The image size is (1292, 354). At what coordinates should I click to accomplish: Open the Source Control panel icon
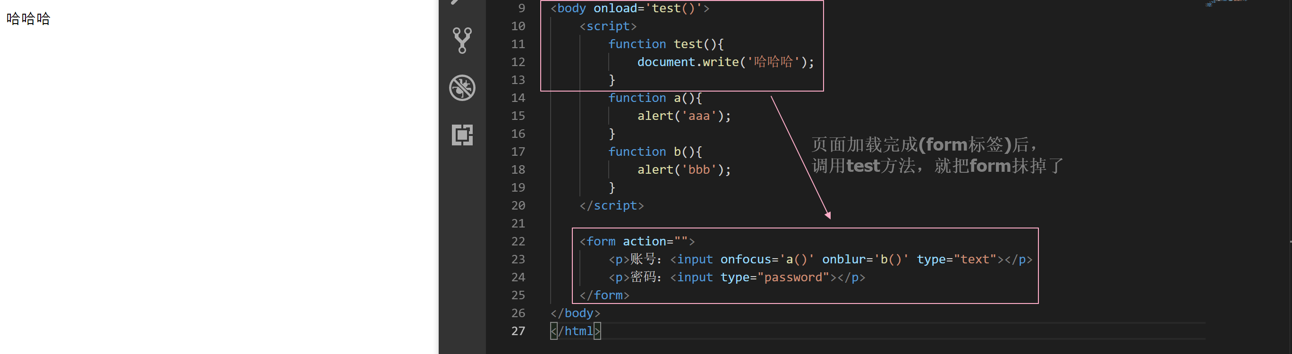pyautogui.click(x=462, y=41)
